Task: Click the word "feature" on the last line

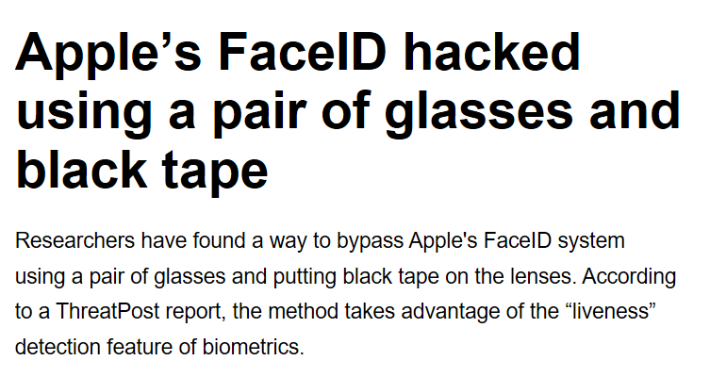Action: [140, 347]
